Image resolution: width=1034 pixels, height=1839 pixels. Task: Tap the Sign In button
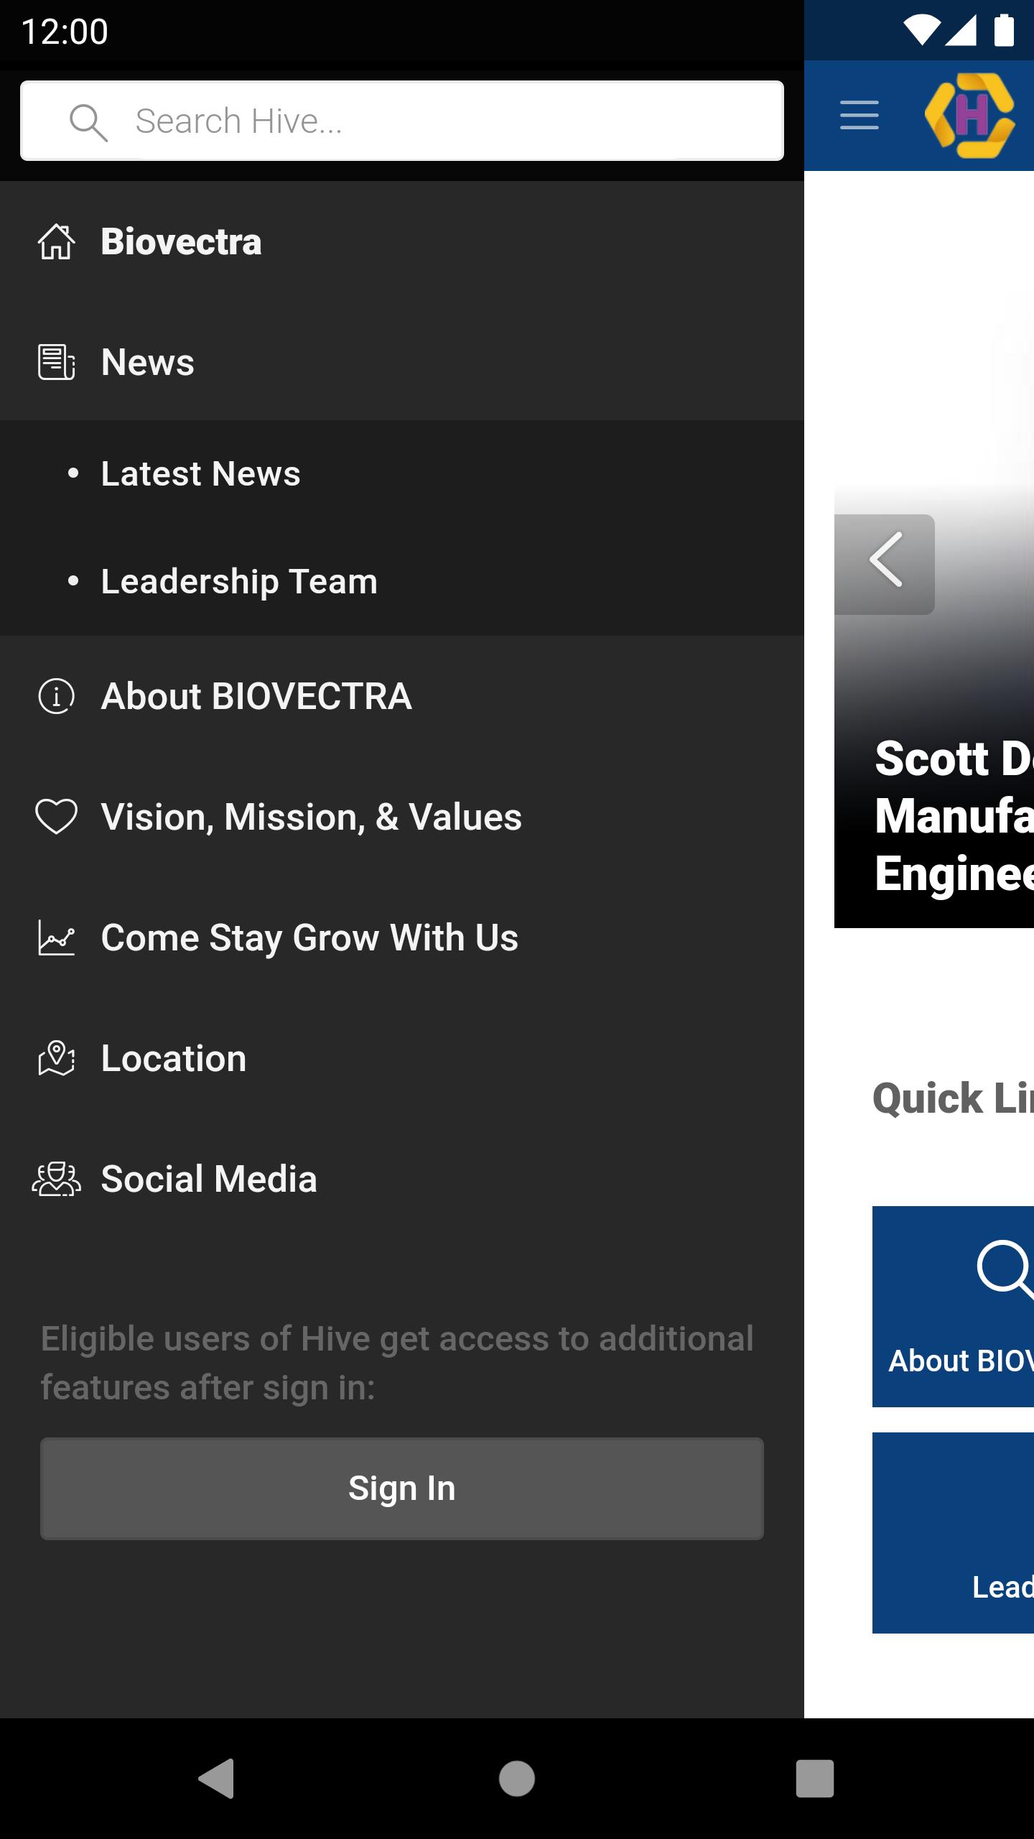pos(402,1488)
